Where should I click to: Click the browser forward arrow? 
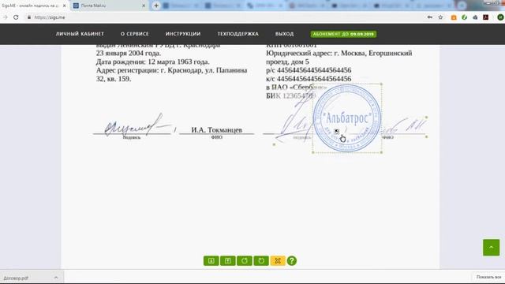coord(5,17)
